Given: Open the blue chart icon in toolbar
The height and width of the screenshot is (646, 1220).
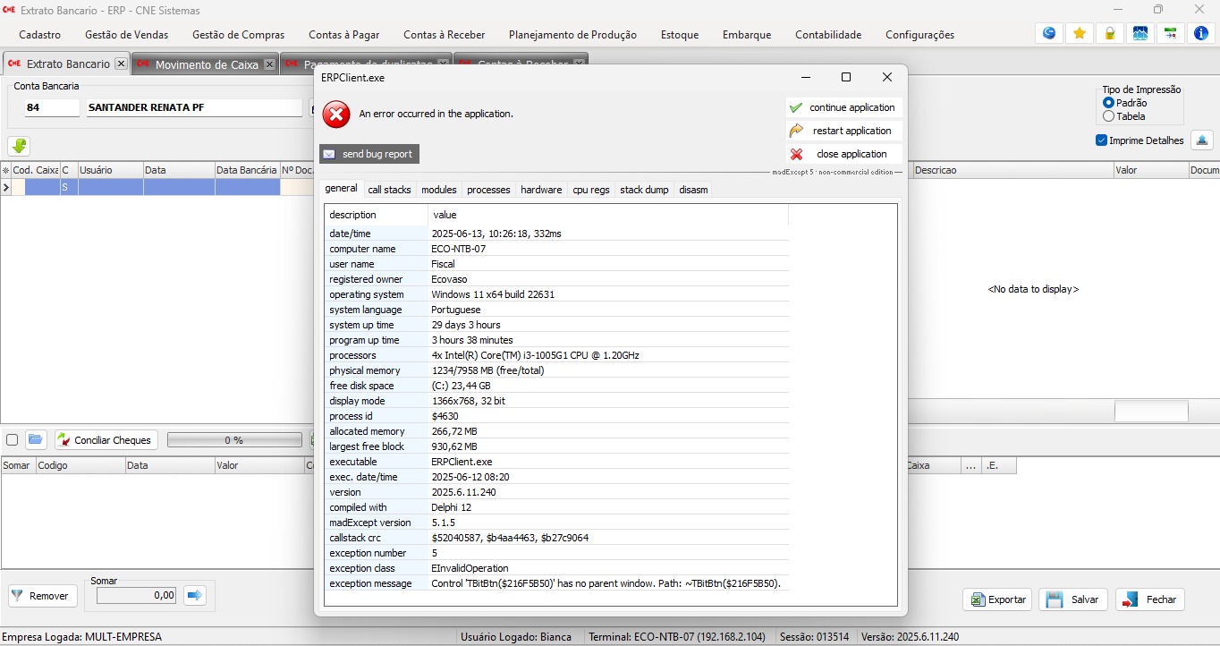Looking at the screenshot, I should click(x=1140, y=34).
